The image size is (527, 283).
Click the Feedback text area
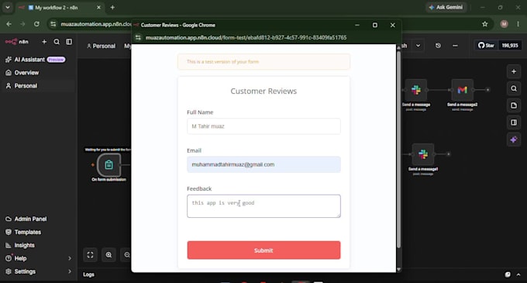pyautogui.click(x=263, y=206)
